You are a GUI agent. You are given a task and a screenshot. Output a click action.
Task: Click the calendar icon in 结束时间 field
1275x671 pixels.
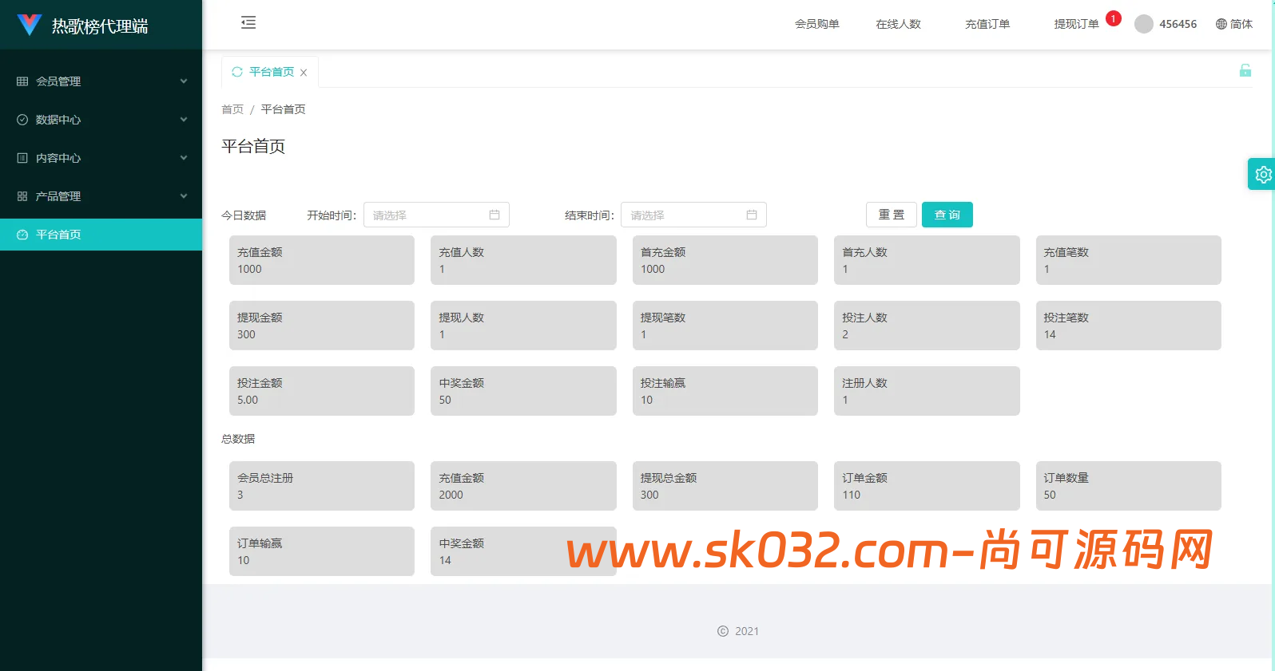tap(752, 215)
